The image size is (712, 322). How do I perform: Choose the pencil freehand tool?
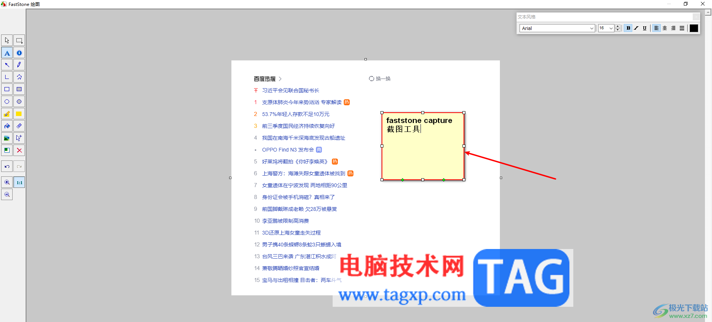[19, 65]
